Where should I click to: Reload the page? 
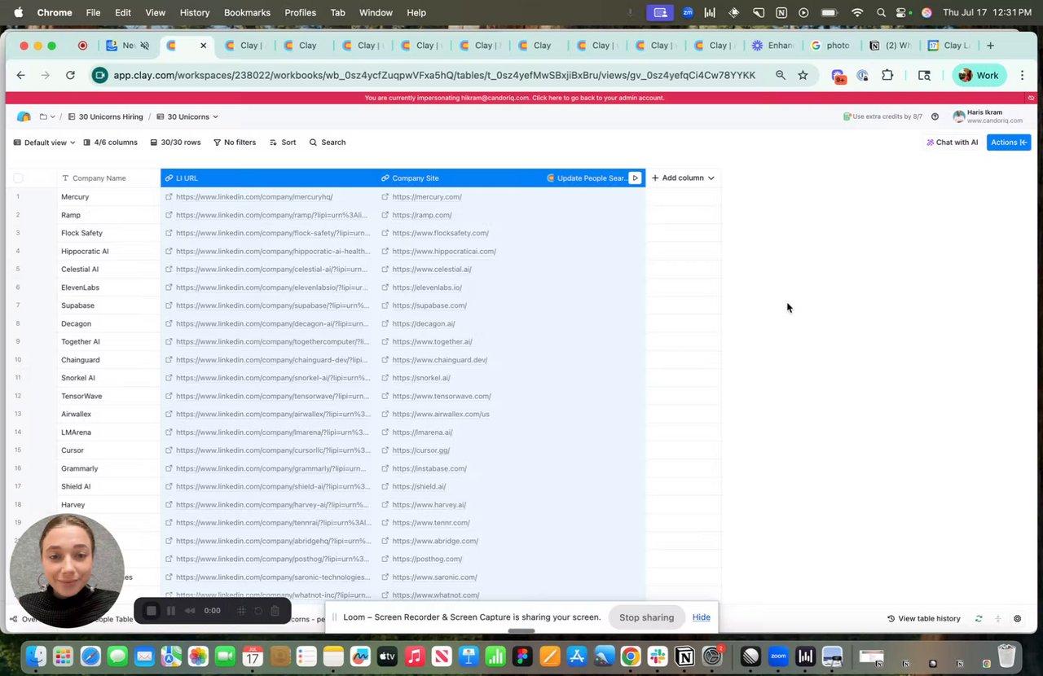pos(70,75)
